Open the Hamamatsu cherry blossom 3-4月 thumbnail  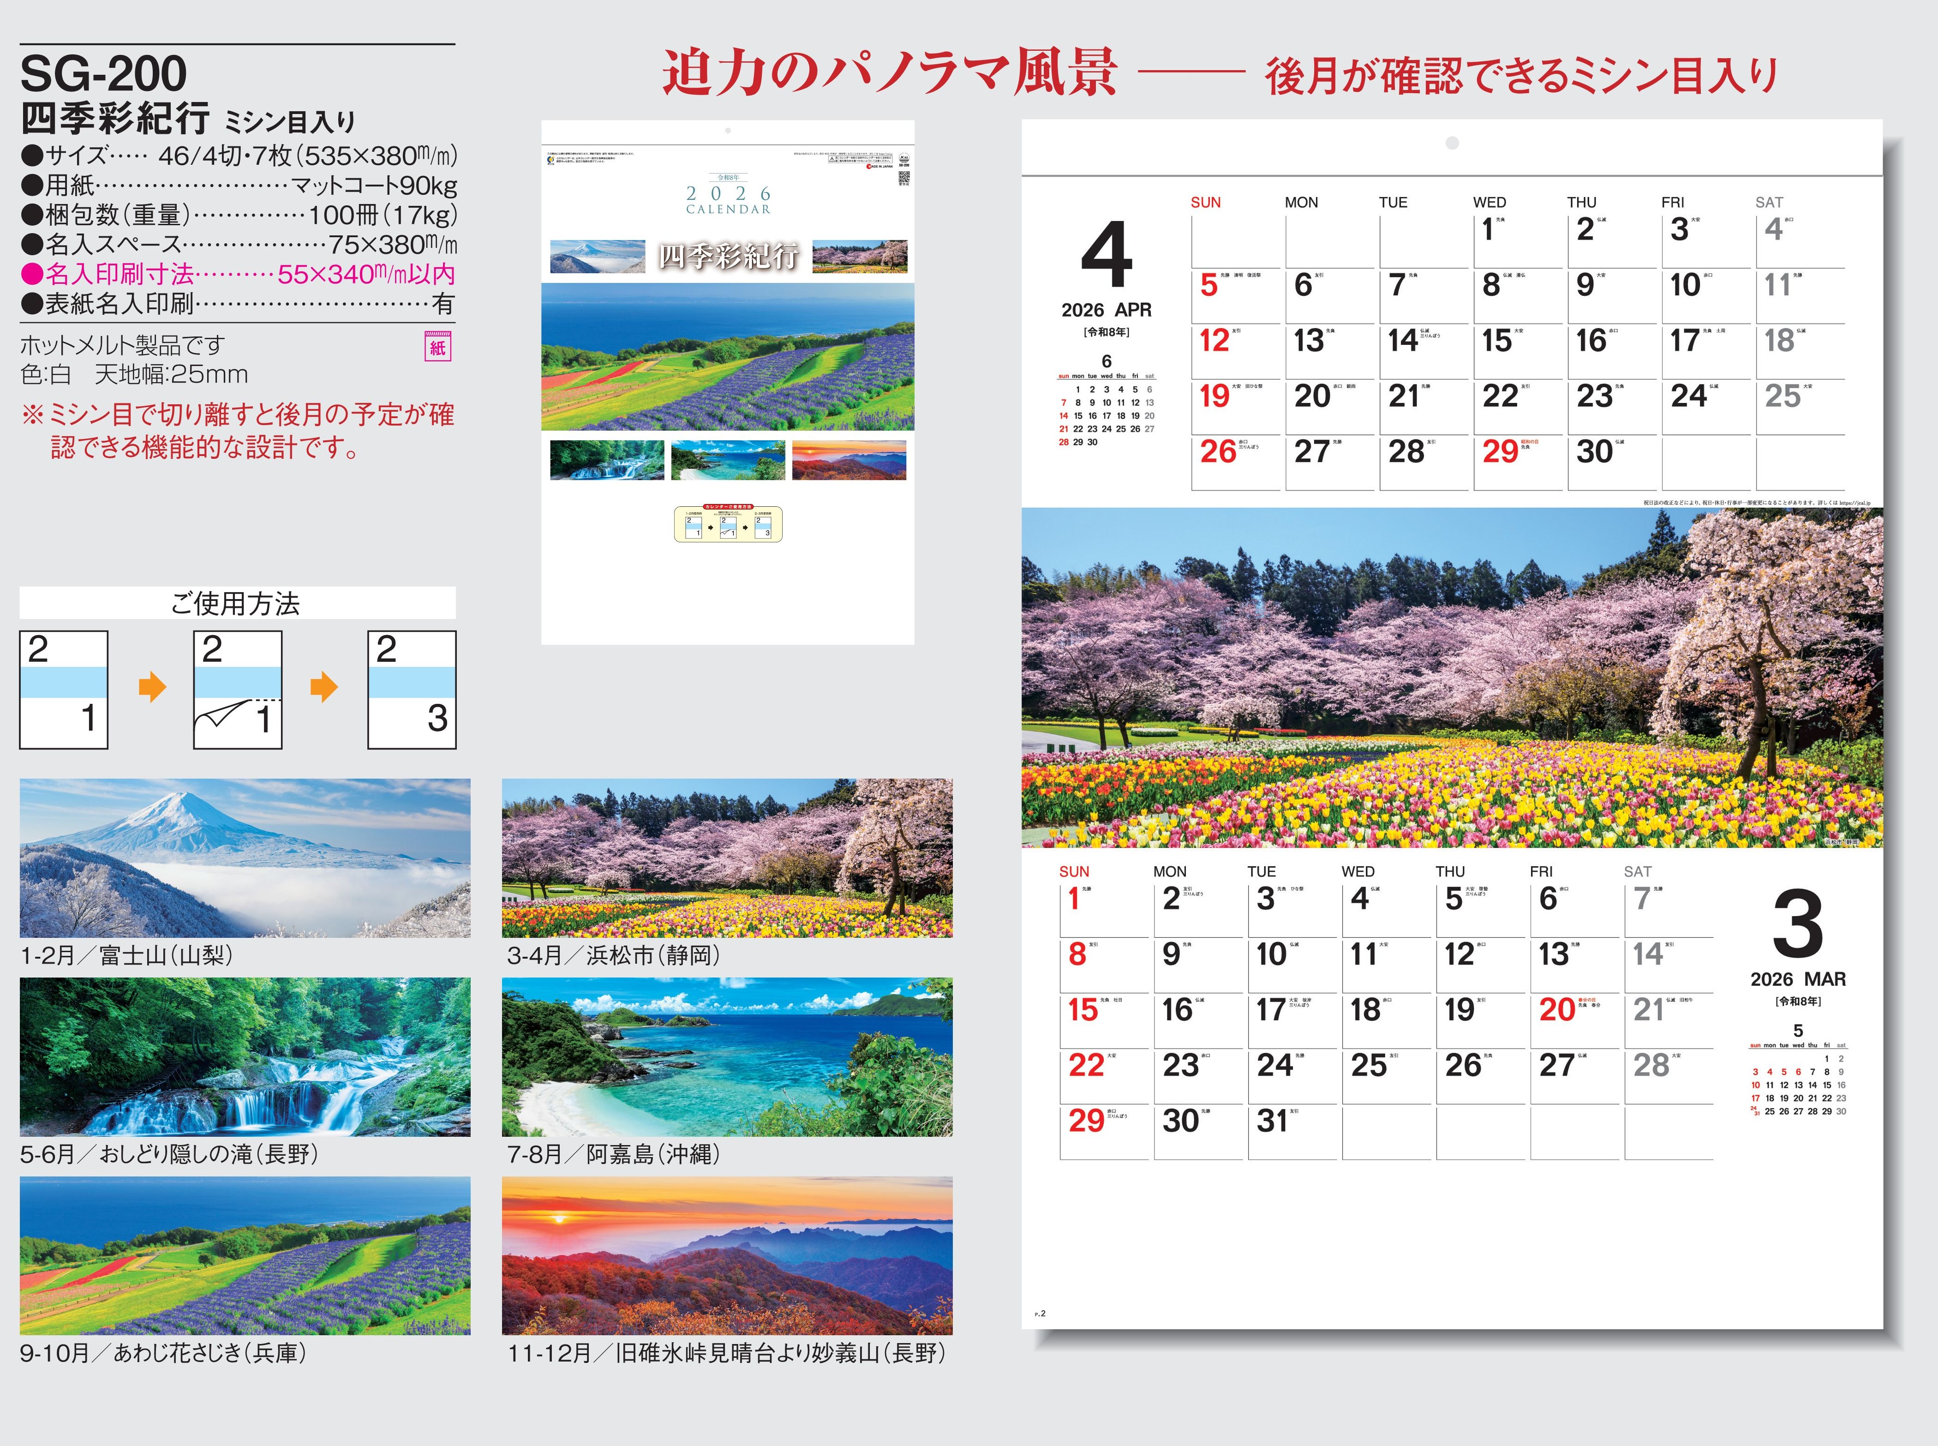click(727, 858)
